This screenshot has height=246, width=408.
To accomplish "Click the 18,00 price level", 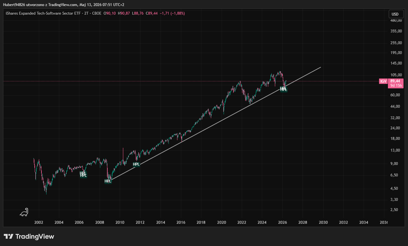I will tap(395, 138).
